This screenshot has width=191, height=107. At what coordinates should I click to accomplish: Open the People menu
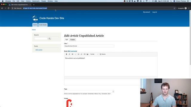tap(44, 1)
